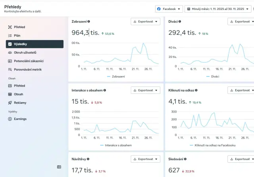Expand Exportovat dropdown in Zobrazení card
The height and width of the screenshot is (177, 254).
point(145,22)
